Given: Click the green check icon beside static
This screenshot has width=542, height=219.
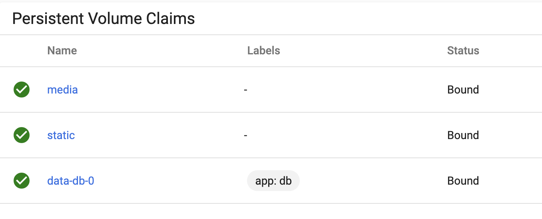Looking at the screenshot, I should 22,135.
